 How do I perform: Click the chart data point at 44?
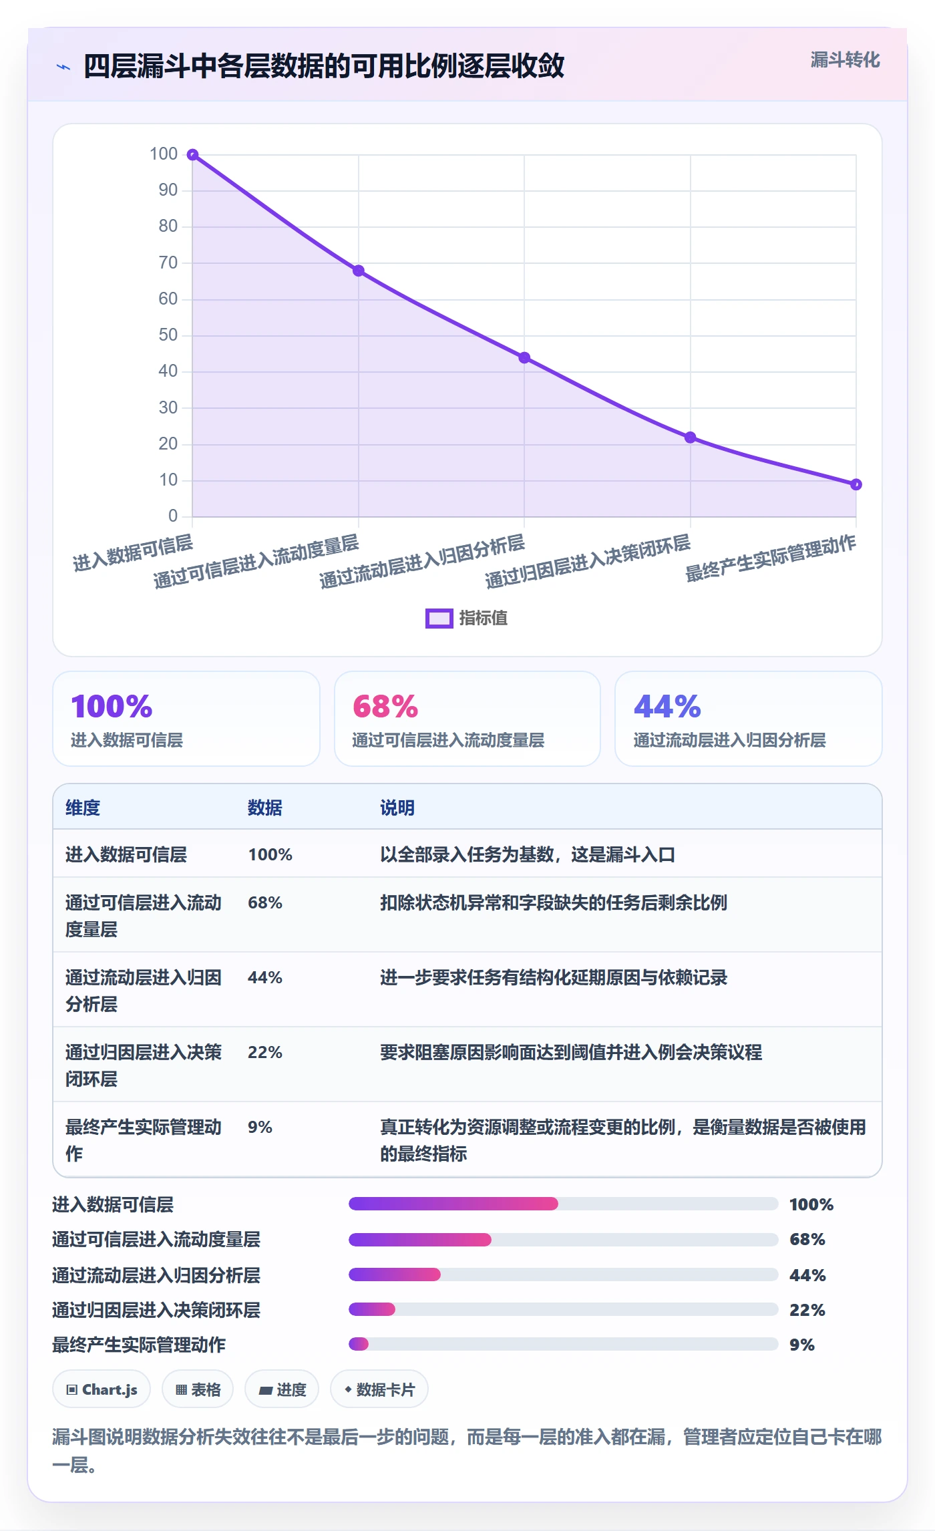pyautogui.click(x=524, y=358)
